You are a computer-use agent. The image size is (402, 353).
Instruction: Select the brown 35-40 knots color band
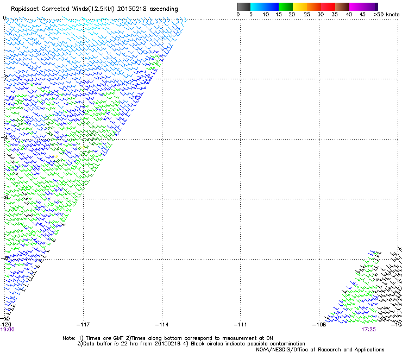pyautogui.click(x=342, y=7)
